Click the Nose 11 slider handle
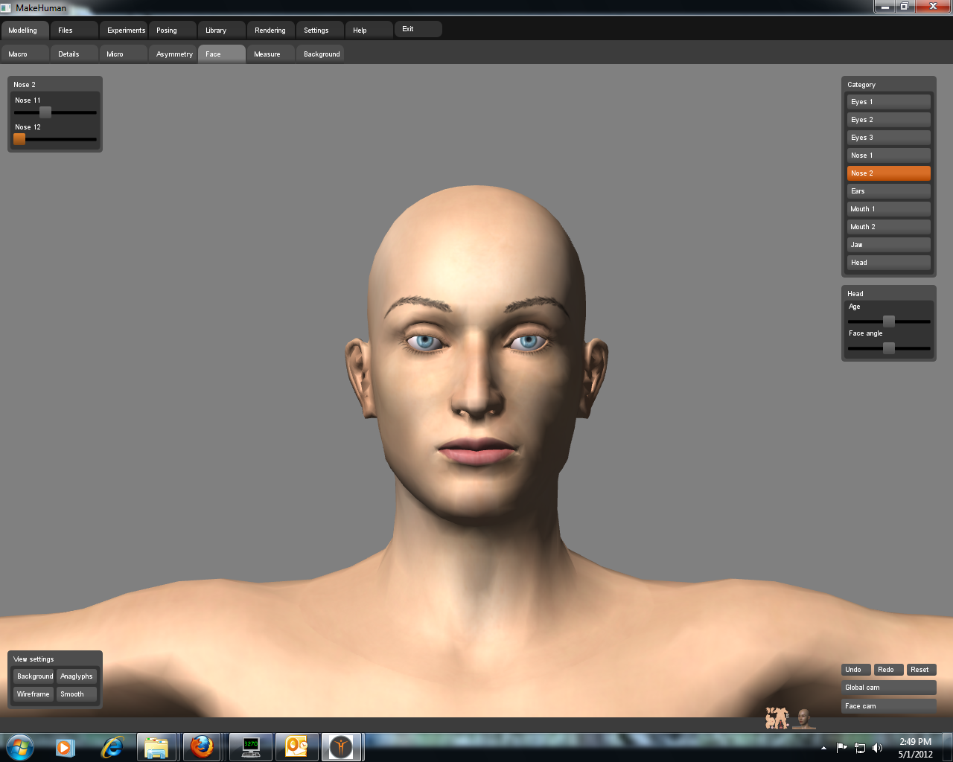Viewport: 953px width, 762px height. click(x=45, y=112)
